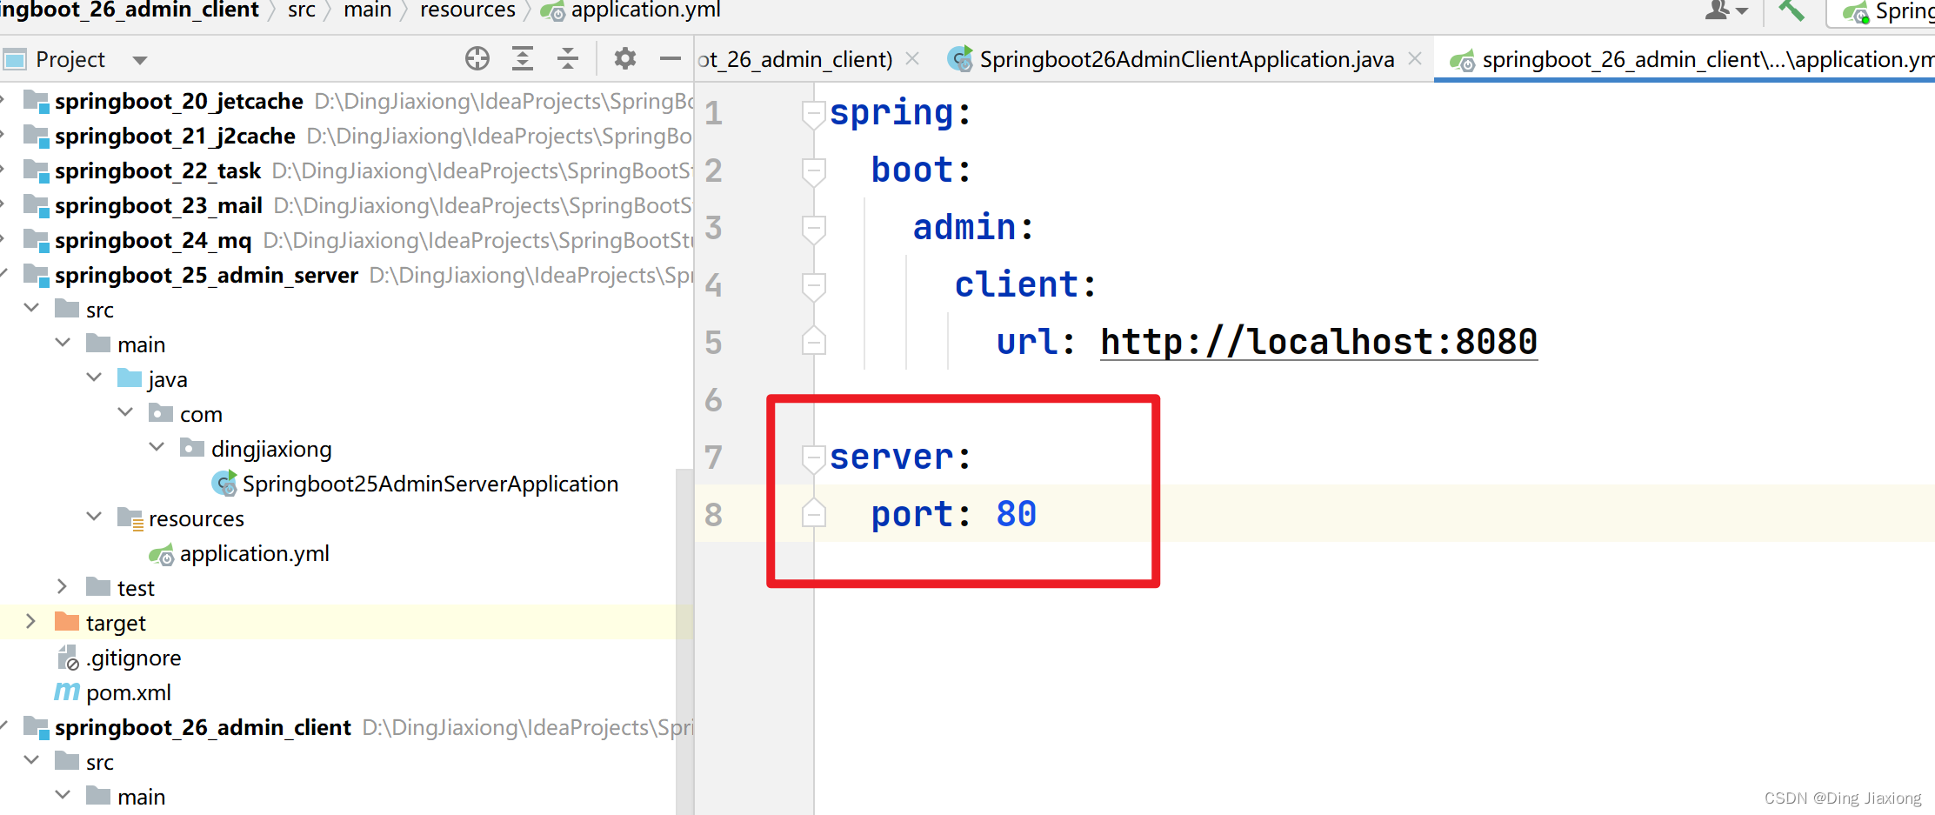
Task: Open application.yml in project tree
Action: coord(254,553)
